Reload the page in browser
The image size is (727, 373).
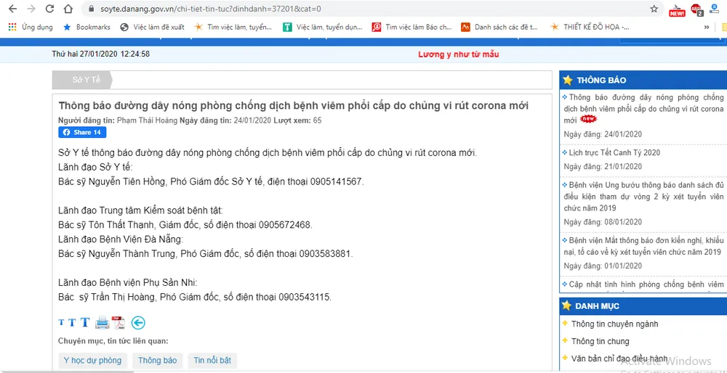click(49, 9)
